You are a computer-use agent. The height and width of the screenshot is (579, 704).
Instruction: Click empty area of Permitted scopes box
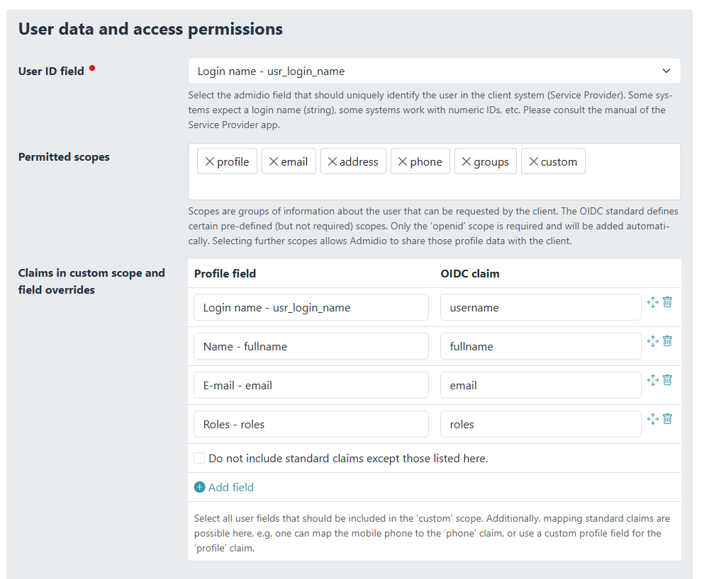pyautogui.click(x=432, y=187)
